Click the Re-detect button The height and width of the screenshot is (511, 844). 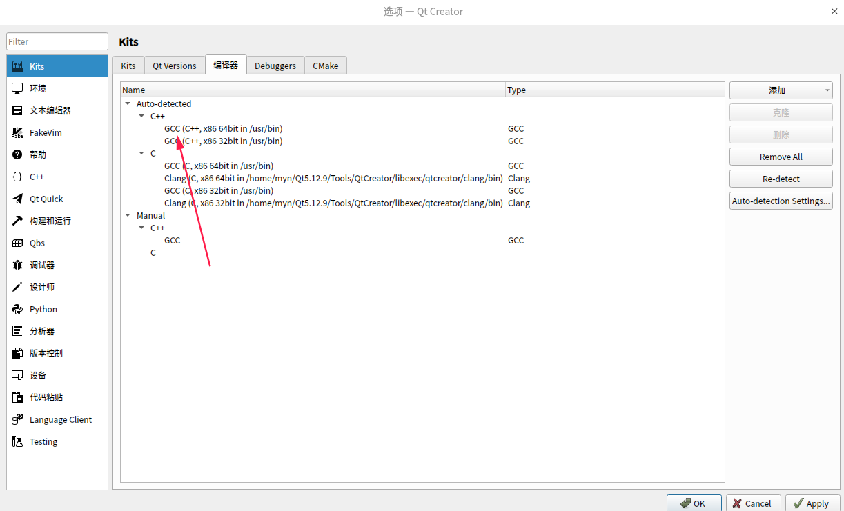781,179
